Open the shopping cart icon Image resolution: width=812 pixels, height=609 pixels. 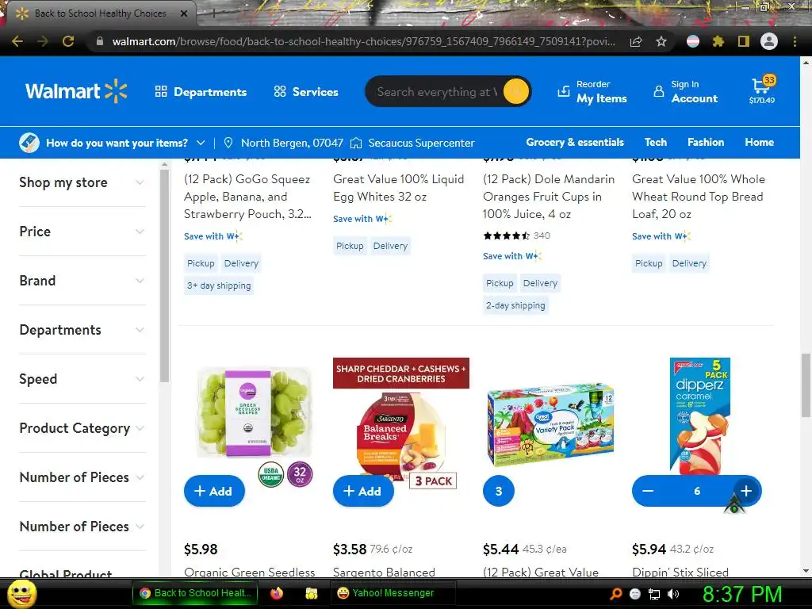point(762,90)
